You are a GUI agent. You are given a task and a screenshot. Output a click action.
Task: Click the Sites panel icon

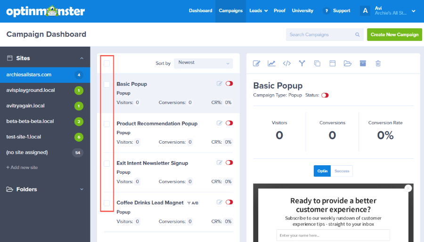click(x=10, y=58)
